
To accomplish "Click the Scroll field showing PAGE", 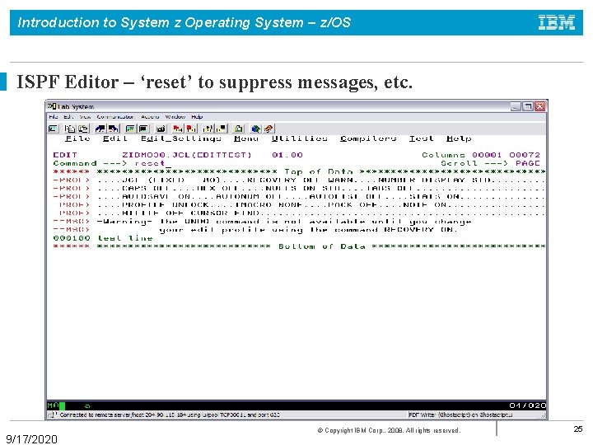I will coord(528,163).
